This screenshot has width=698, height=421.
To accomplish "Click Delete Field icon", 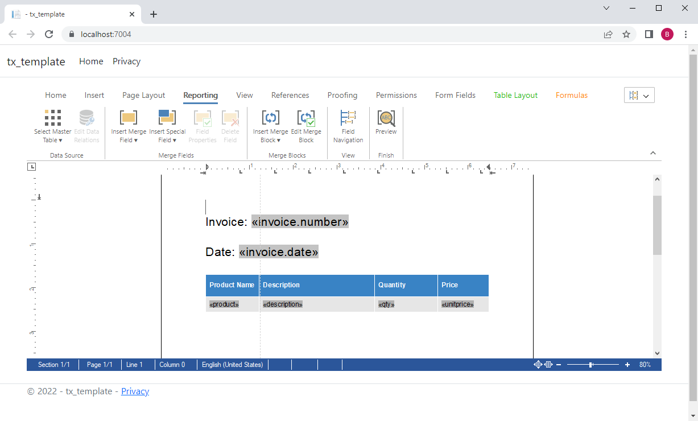I will coord(230,118).
